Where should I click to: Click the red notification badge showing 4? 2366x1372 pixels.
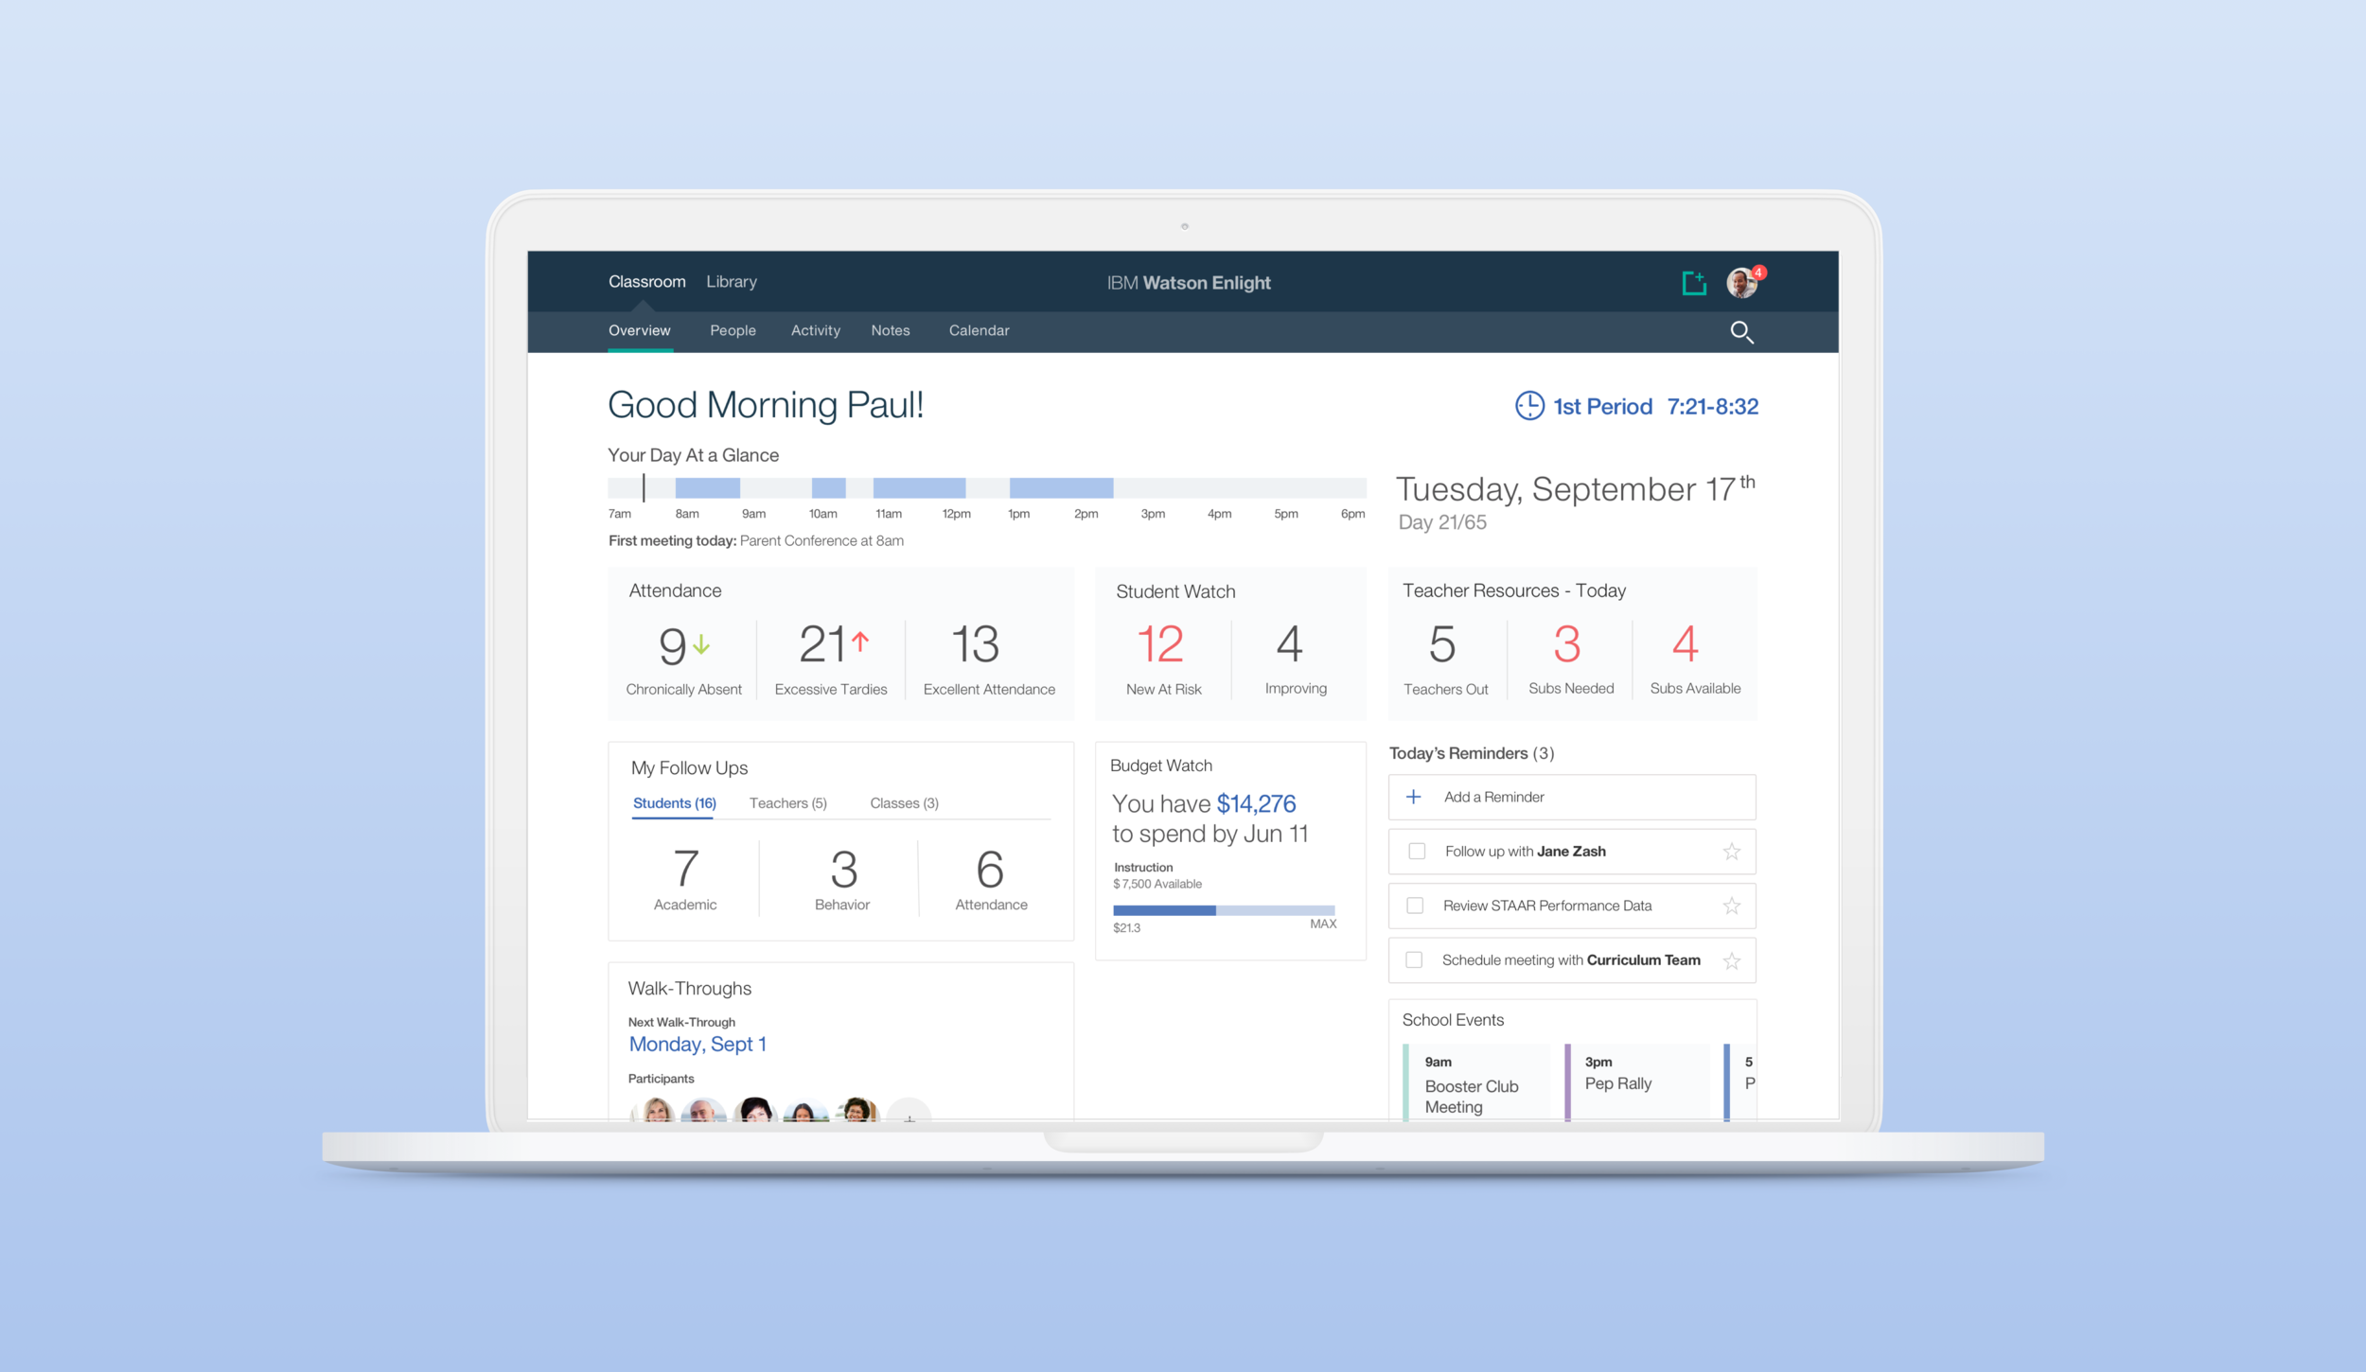point(1757,273)
